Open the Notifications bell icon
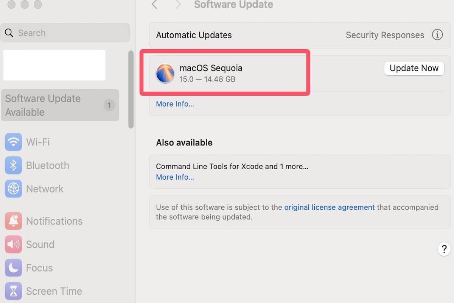Image resolution: width=454 pixels, height=303 pixels. 14,221
